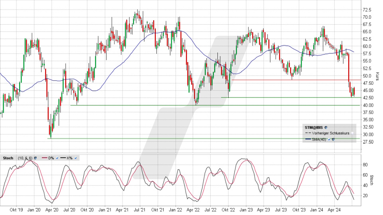Click the STM@IBIS legend title
Viewport: 383px width, 215px height.
coord(314,127)
